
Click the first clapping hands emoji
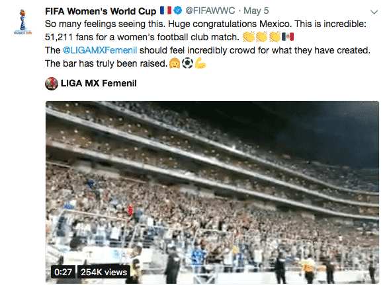tap(249, 37)
